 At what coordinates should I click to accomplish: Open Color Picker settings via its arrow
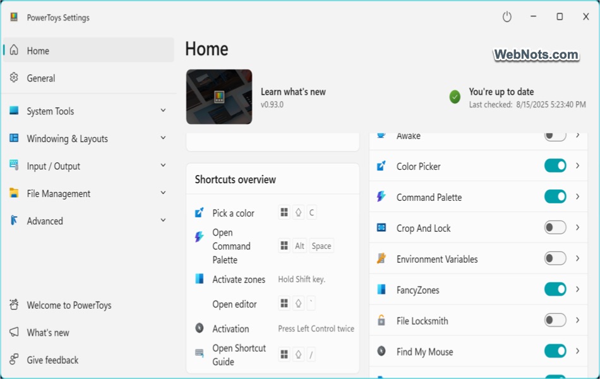point(578,165)
